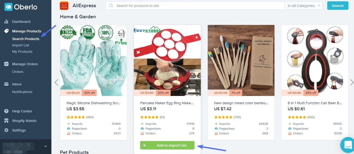Image resolution: width=354 pixels, height=154 pixels.
Task: Open the live chat bubble widget
Action: 347,145
